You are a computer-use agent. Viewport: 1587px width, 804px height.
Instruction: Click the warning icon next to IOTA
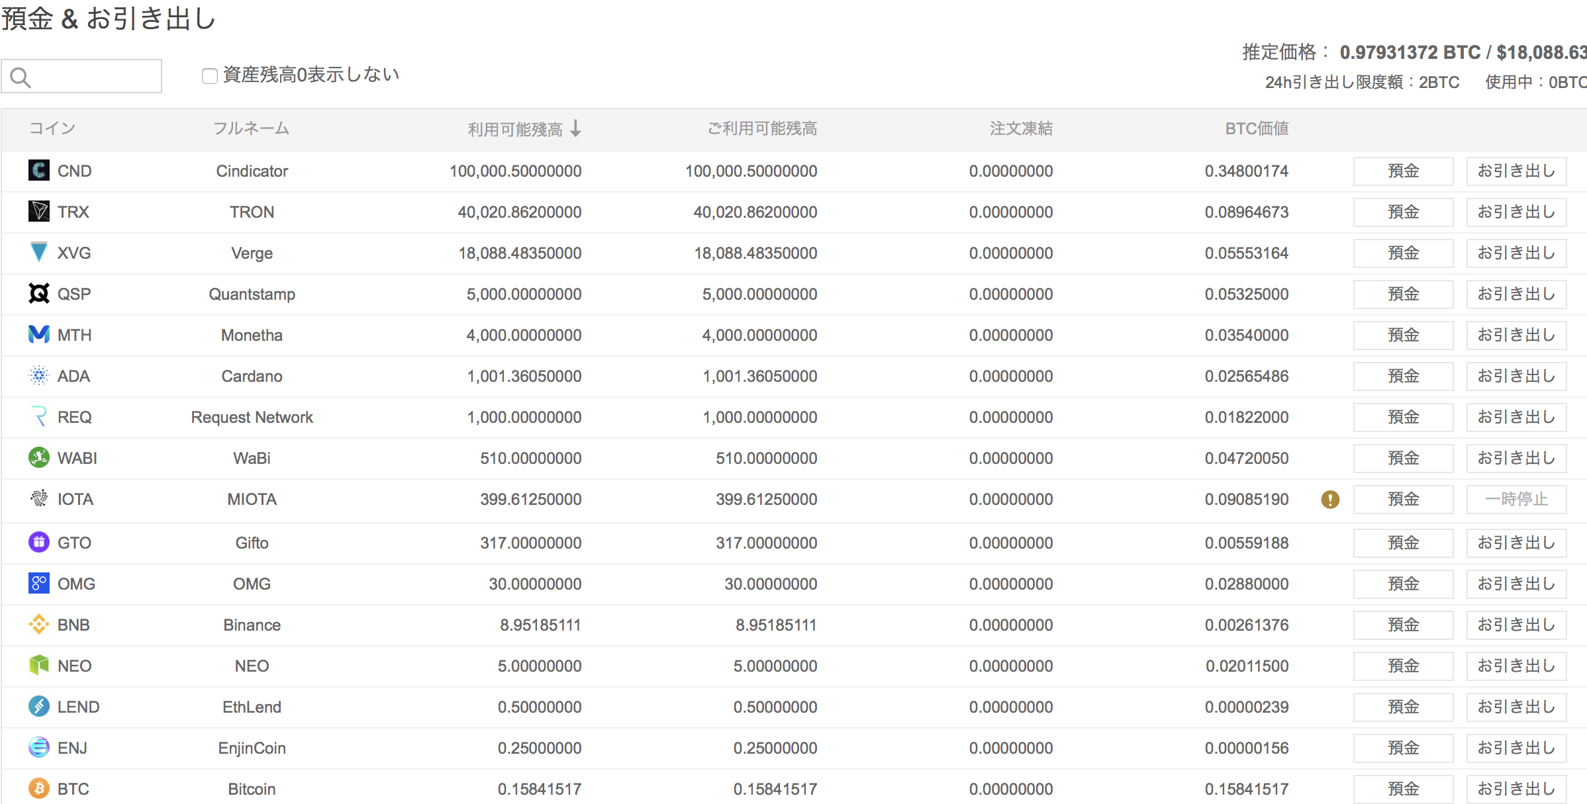(x=1331, y=500)
